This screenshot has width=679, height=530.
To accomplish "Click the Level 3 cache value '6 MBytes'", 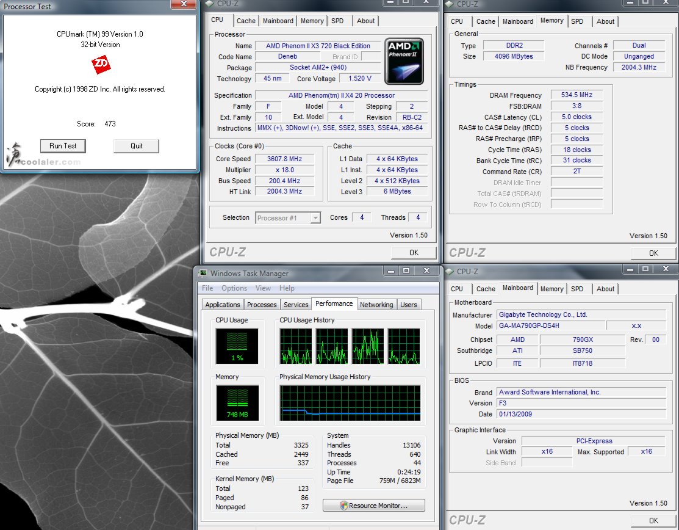I will pos(397,191).
